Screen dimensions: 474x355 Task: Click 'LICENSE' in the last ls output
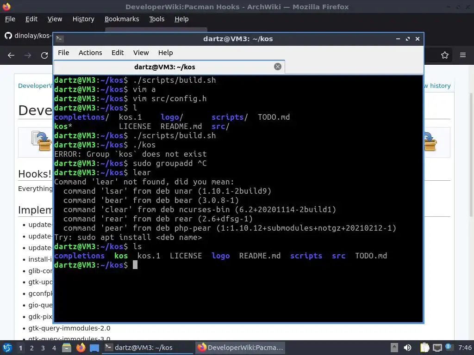(186, 256)
